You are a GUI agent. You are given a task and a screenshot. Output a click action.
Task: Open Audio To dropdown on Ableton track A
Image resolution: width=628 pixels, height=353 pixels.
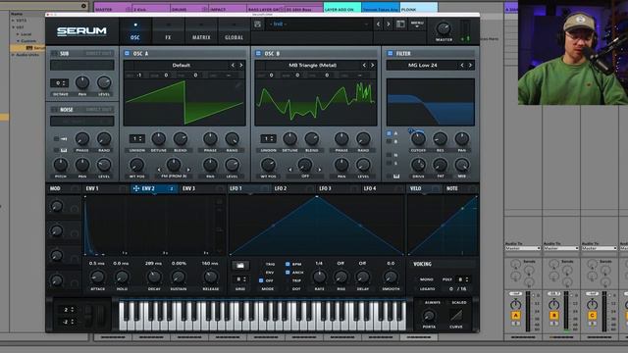coord(523,248)
